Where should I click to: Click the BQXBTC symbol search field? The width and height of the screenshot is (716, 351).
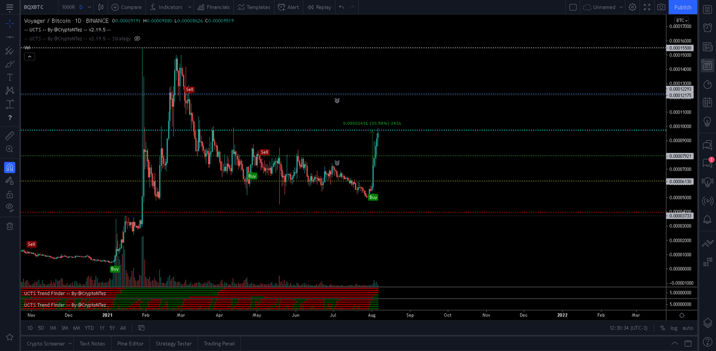[39, 7]
